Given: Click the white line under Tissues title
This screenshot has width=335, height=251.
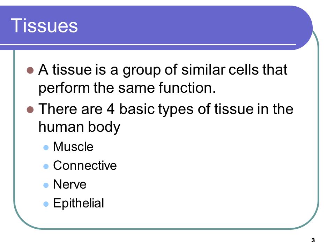Looking at the screenshot, I should pyautogui.click(x=148, y=45).
